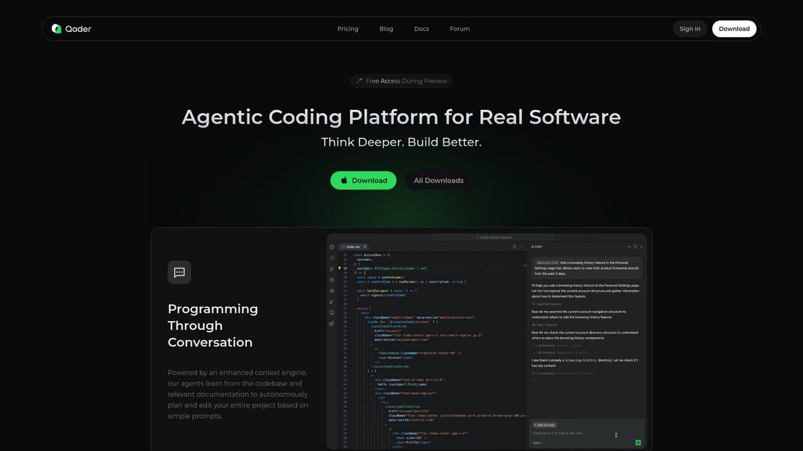
Task: Click the explorer files icon in the IDE sidebar
Action: [332, 247]
